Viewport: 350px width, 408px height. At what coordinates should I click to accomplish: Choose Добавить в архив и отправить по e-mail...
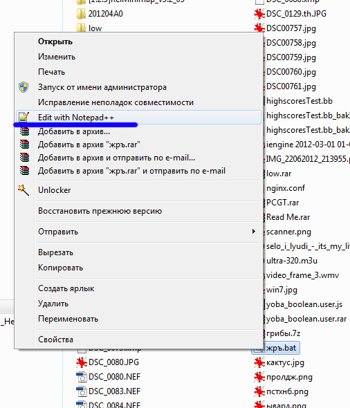[116, 158]
